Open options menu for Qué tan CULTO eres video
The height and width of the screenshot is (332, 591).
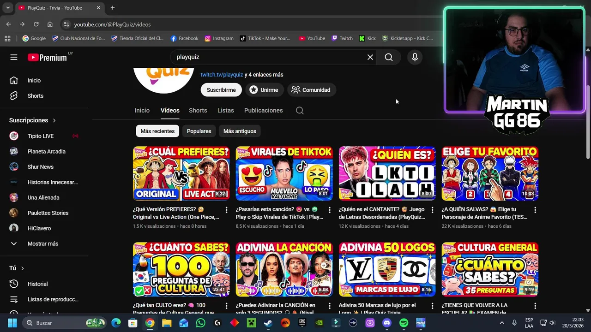pos(226,306)
